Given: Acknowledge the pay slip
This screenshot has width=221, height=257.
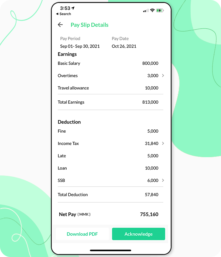Looking at the screenshot, I should click(x=138, y=234).
